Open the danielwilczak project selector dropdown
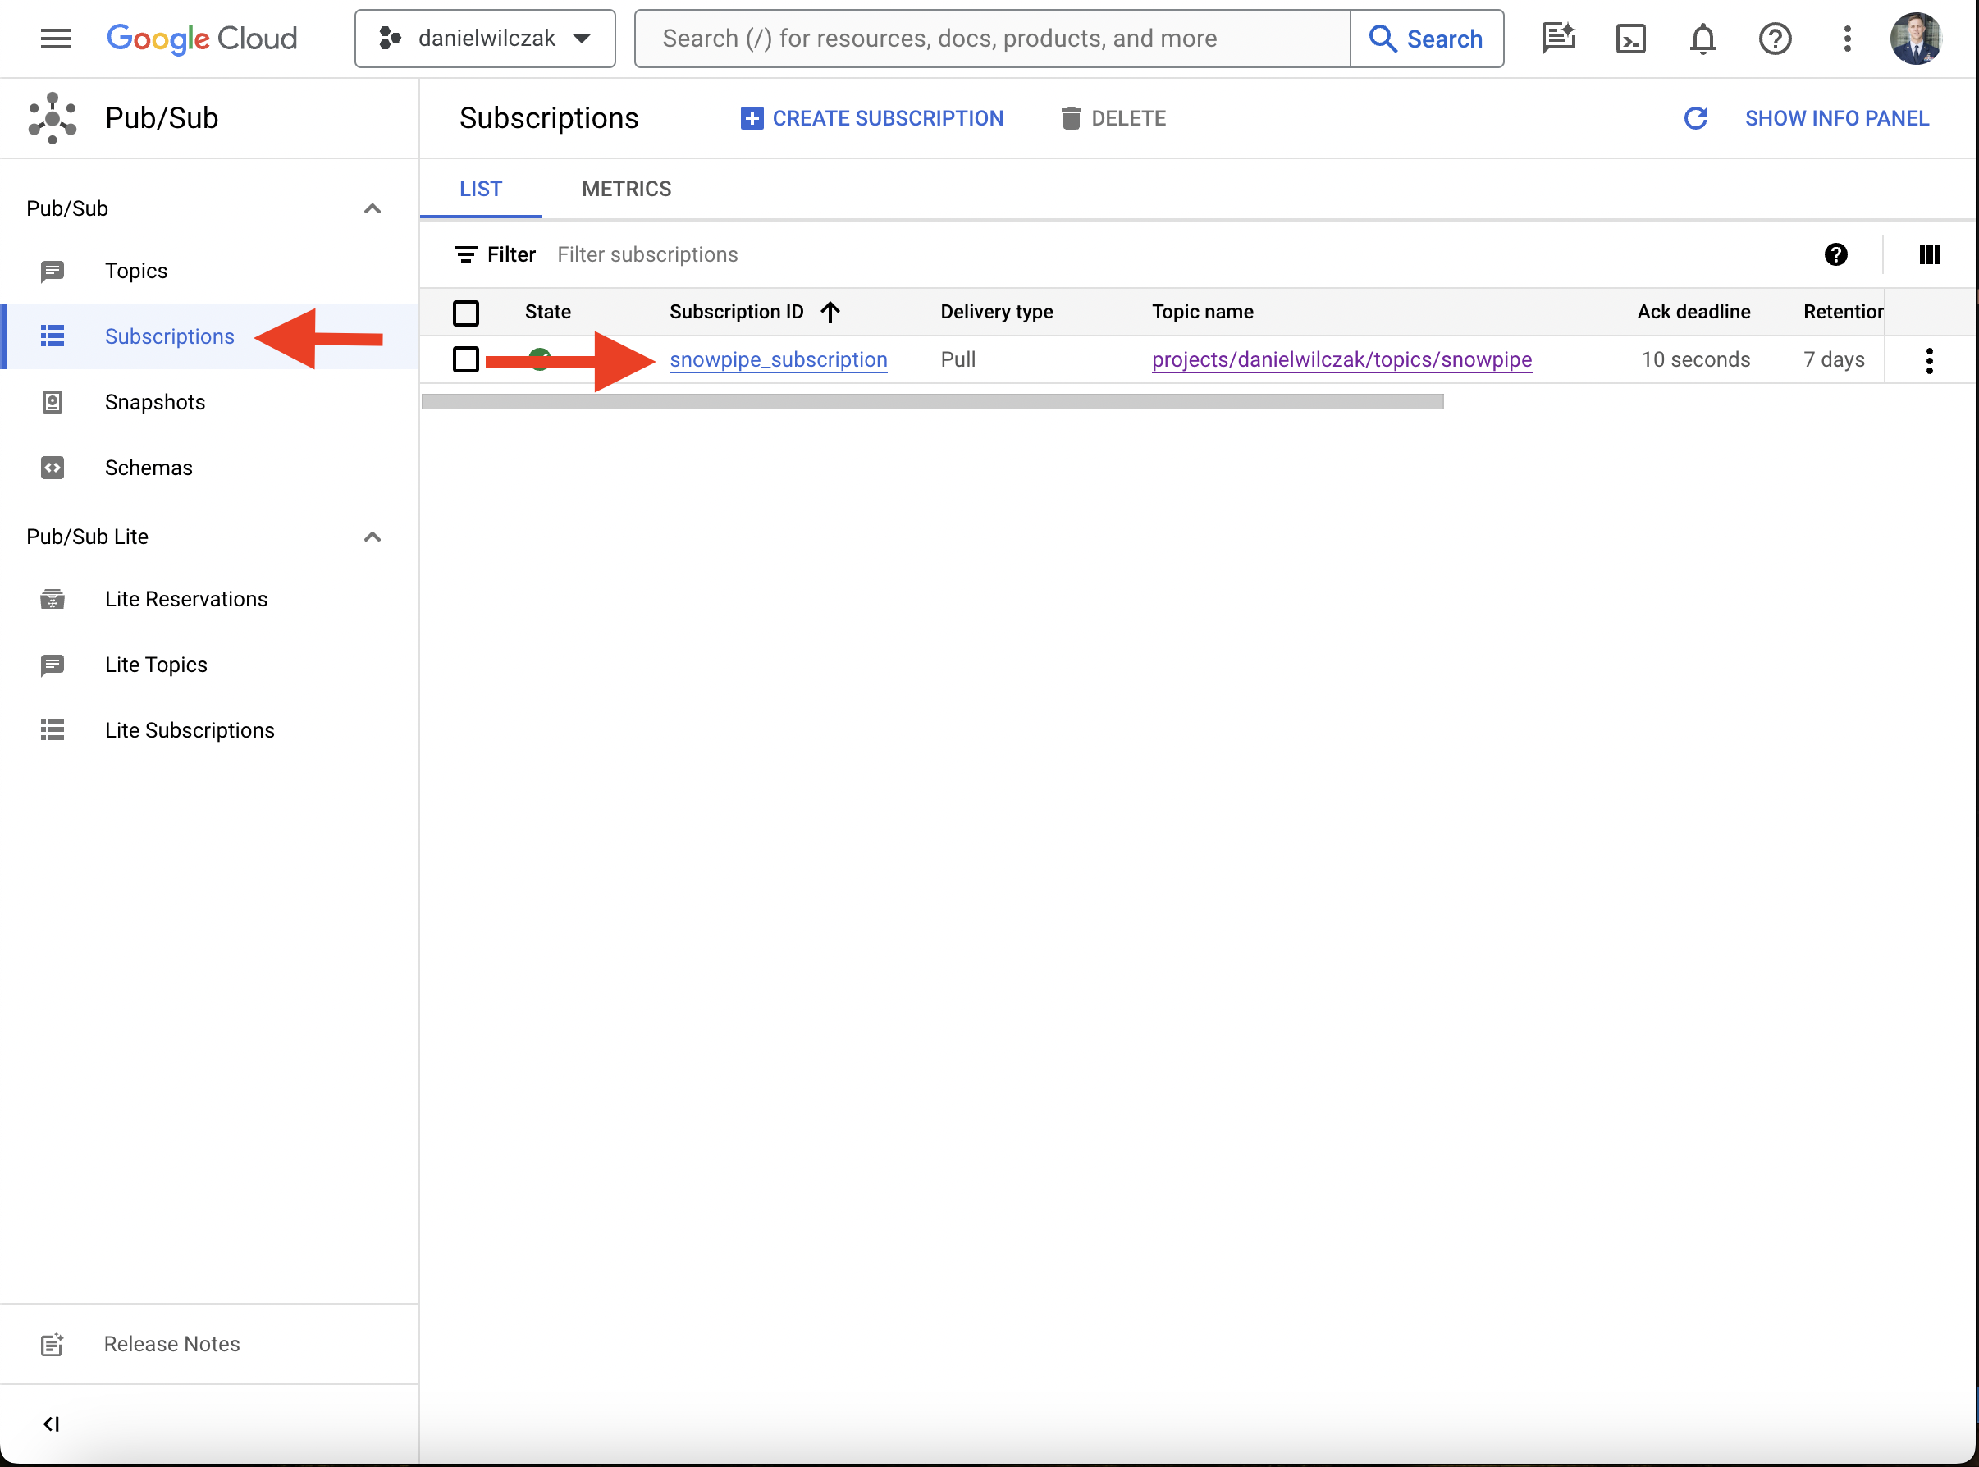Screen dimensions: 1979x1467 [485, 39]
